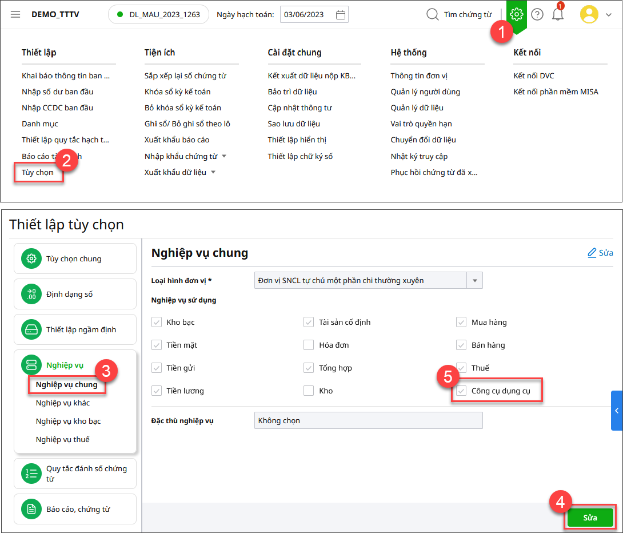This screenshot has height=533, width=623.
Task: Open the help question mark icon
Action: pos(537,15)
